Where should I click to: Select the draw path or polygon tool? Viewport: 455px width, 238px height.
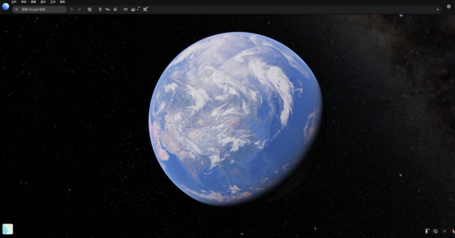(108, 9)
